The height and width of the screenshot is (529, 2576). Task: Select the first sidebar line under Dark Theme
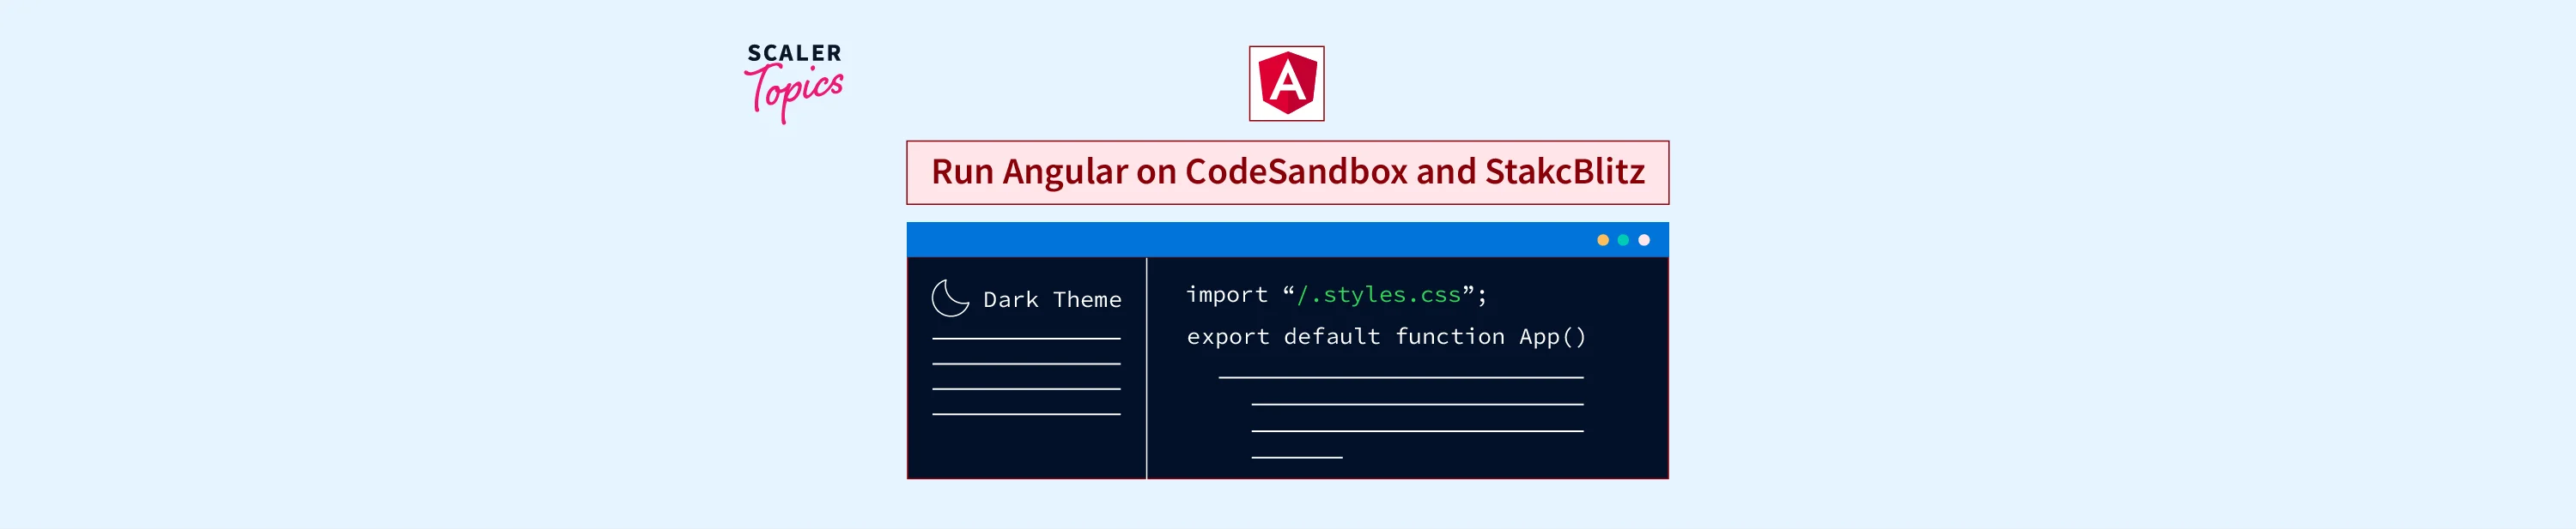[1025, 339]
